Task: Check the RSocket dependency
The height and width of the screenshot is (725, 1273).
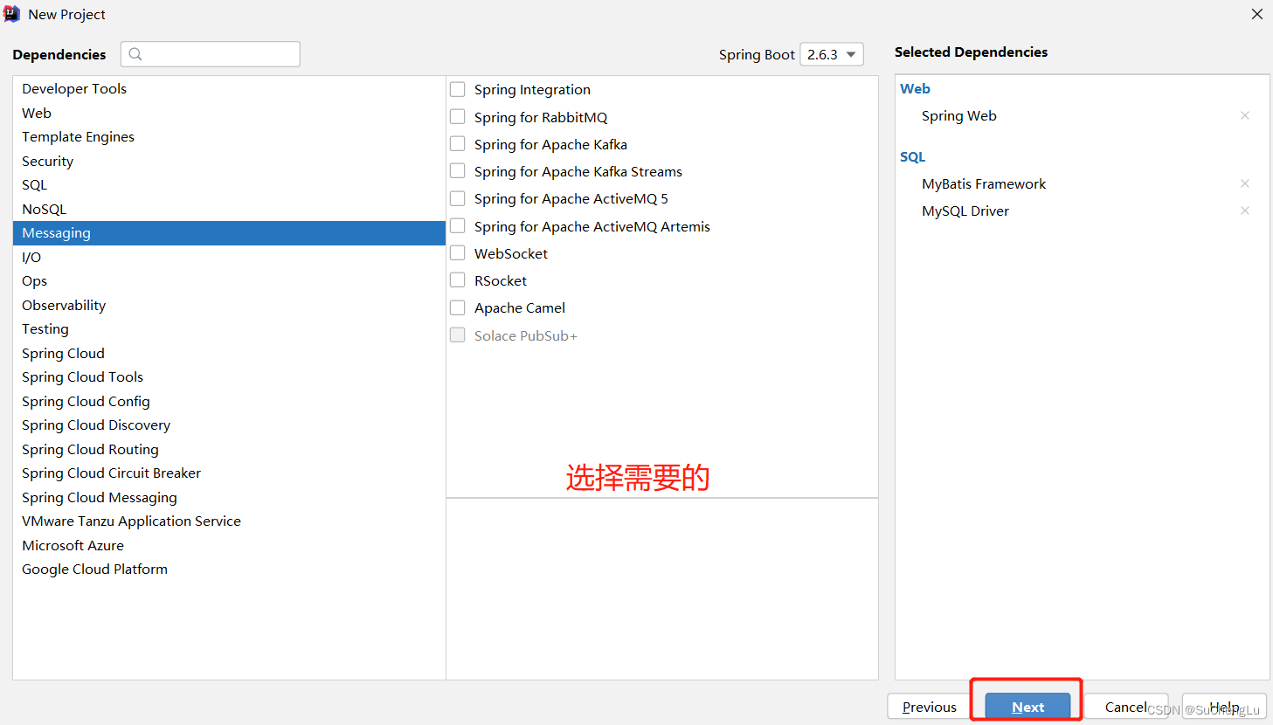Action: pos(457,280)
